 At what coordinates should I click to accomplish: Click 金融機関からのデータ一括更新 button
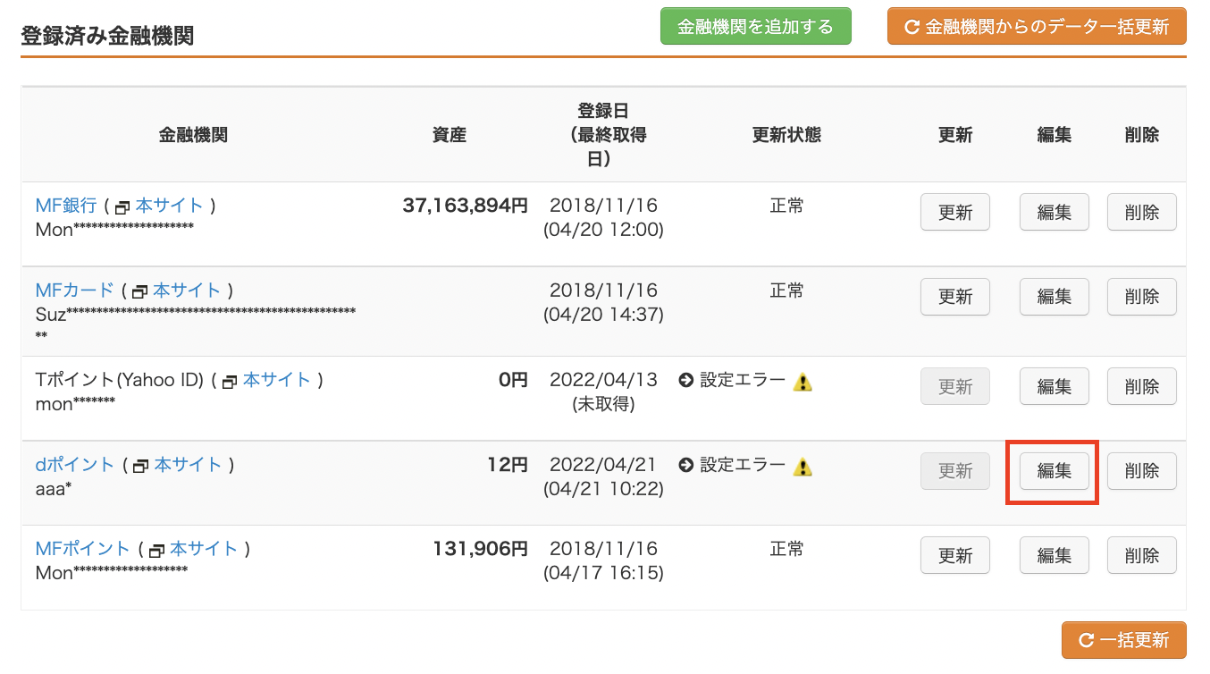(x=1037, y=26)
